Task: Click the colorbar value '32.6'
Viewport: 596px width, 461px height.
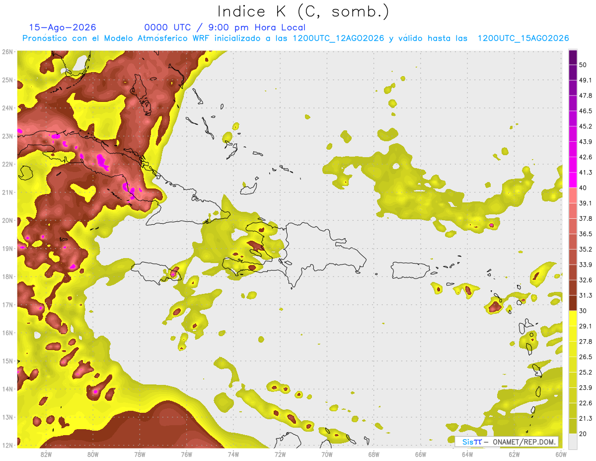Action: tap(586, 280)
